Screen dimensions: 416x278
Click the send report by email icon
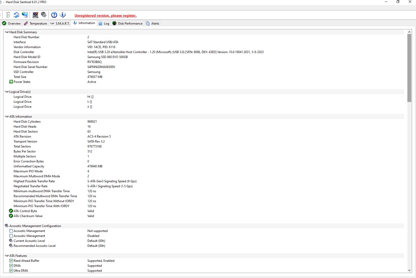click(x=16, y=15)
